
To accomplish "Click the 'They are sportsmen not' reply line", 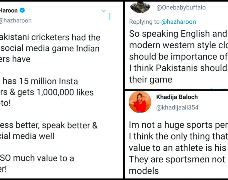I will pyautogui.click(x=178, y=159).
